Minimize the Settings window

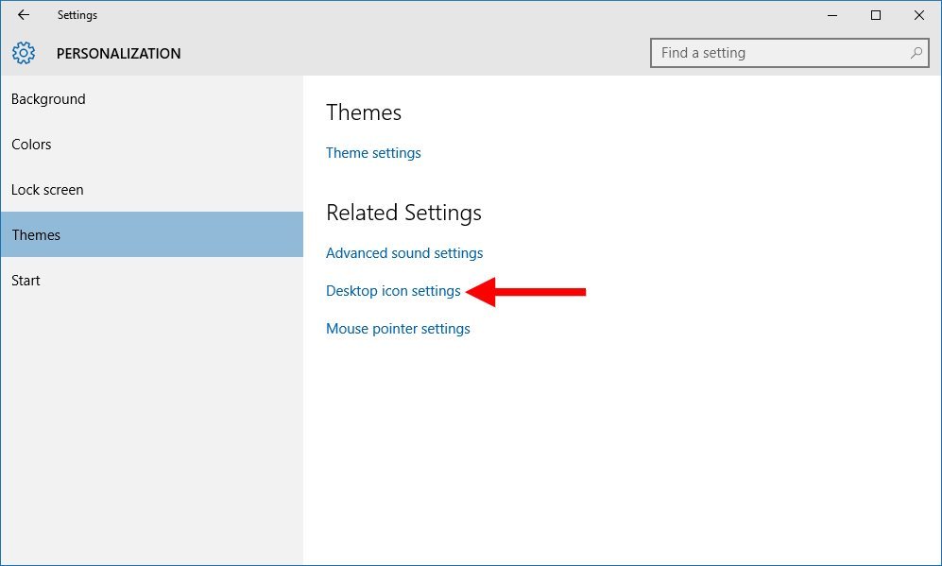click(x=832, y=15)
